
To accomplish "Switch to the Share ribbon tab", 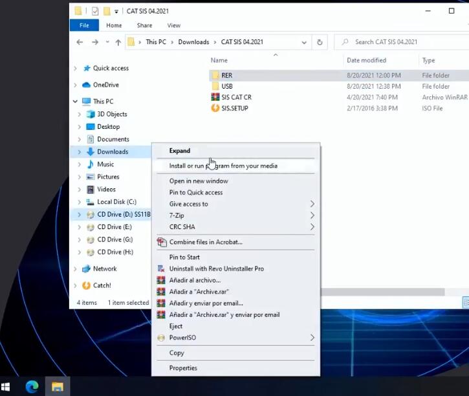I will tap(144, 25).
